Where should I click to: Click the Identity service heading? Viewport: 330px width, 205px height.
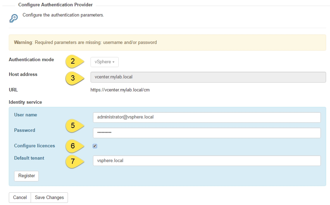tap(25, 102)
